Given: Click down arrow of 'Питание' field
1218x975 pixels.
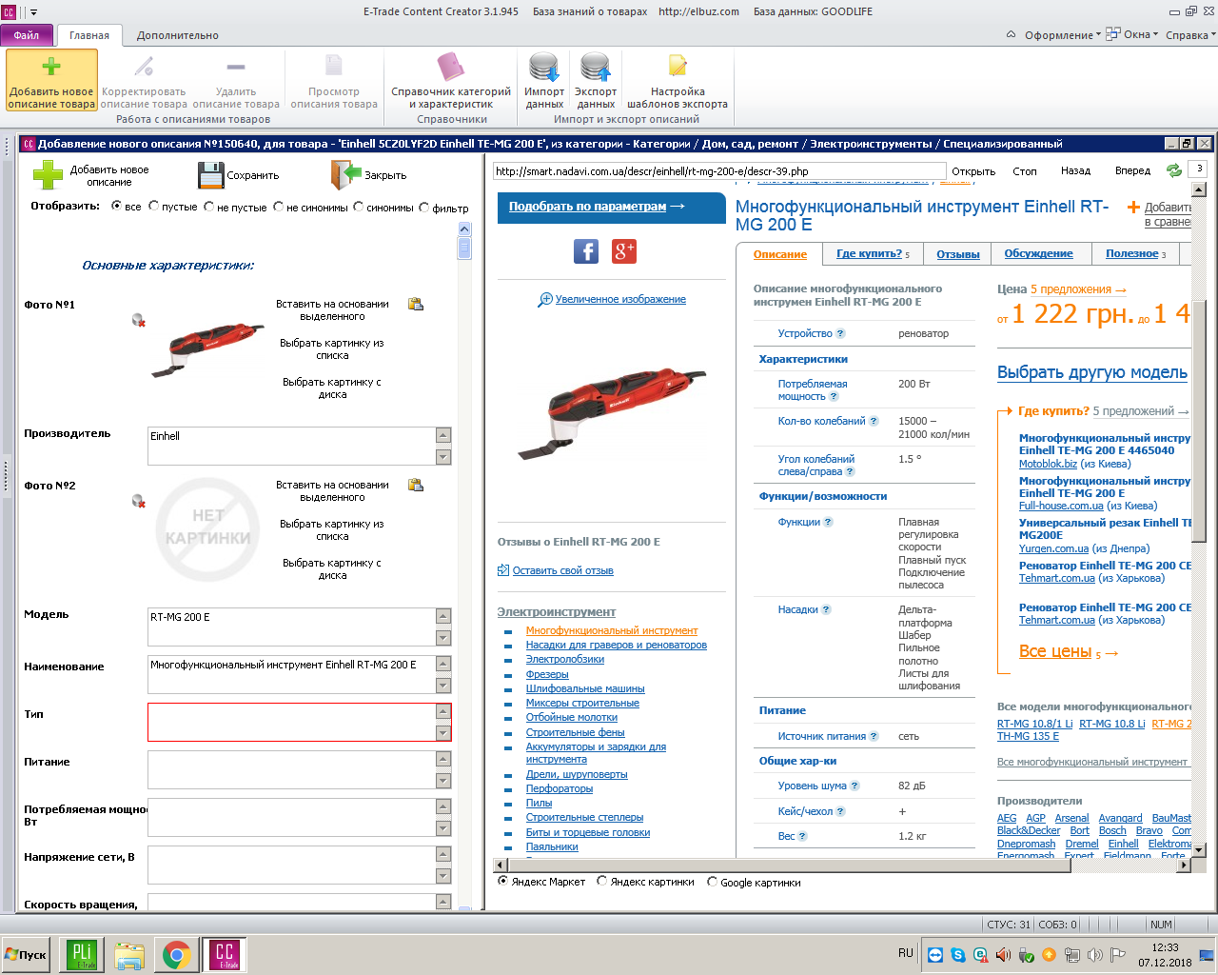Looking at the screenshot, I should click(443, 781).
